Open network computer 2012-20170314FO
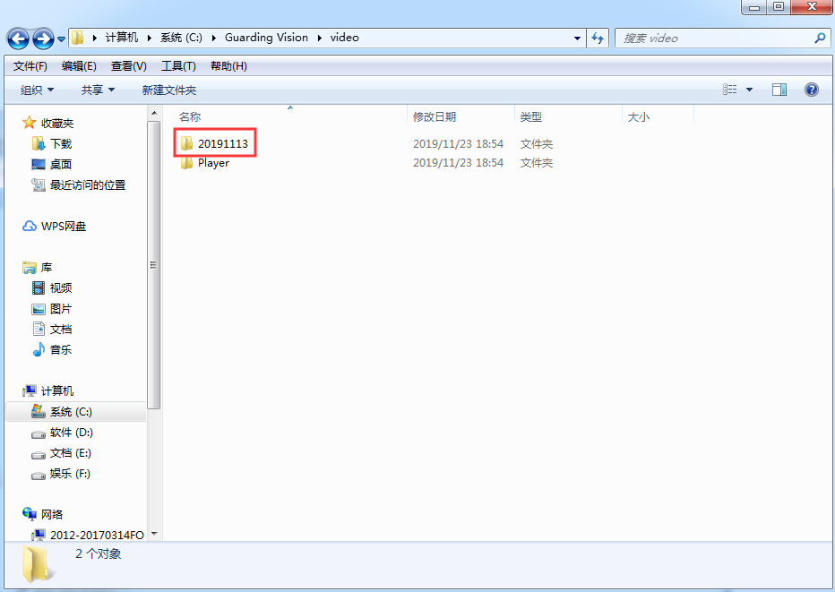835x592 pixels. 97,535
